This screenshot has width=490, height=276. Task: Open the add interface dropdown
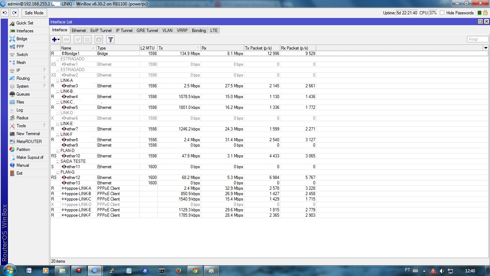[56, 40]
